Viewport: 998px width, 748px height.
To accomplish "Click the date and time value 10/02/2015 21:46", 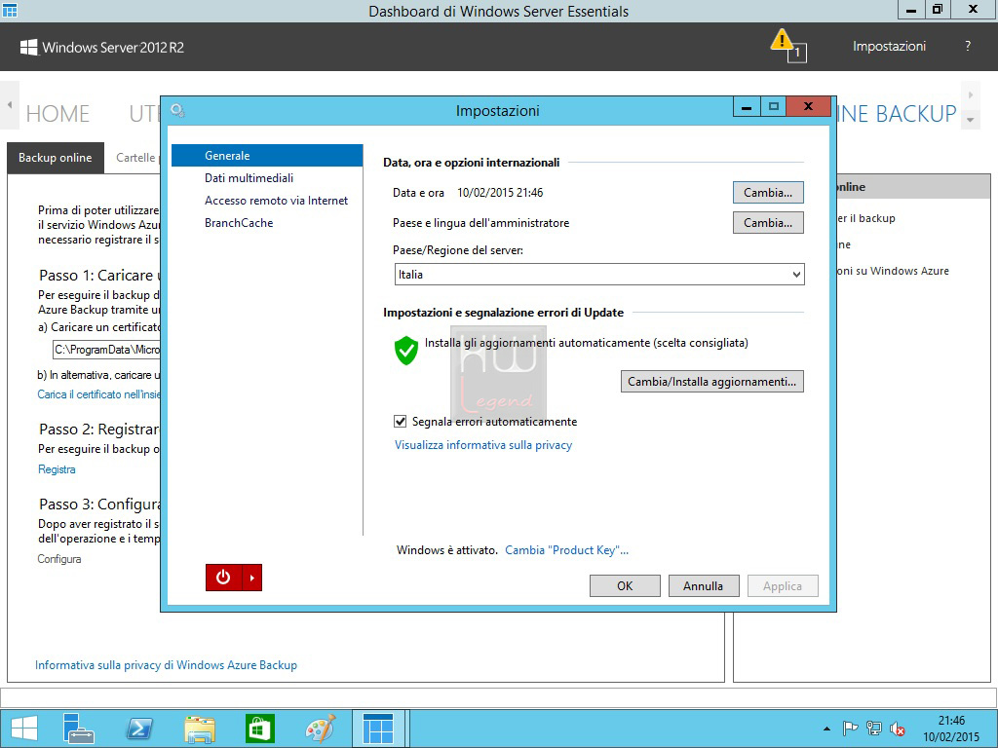I will click(x=500, y=193).
